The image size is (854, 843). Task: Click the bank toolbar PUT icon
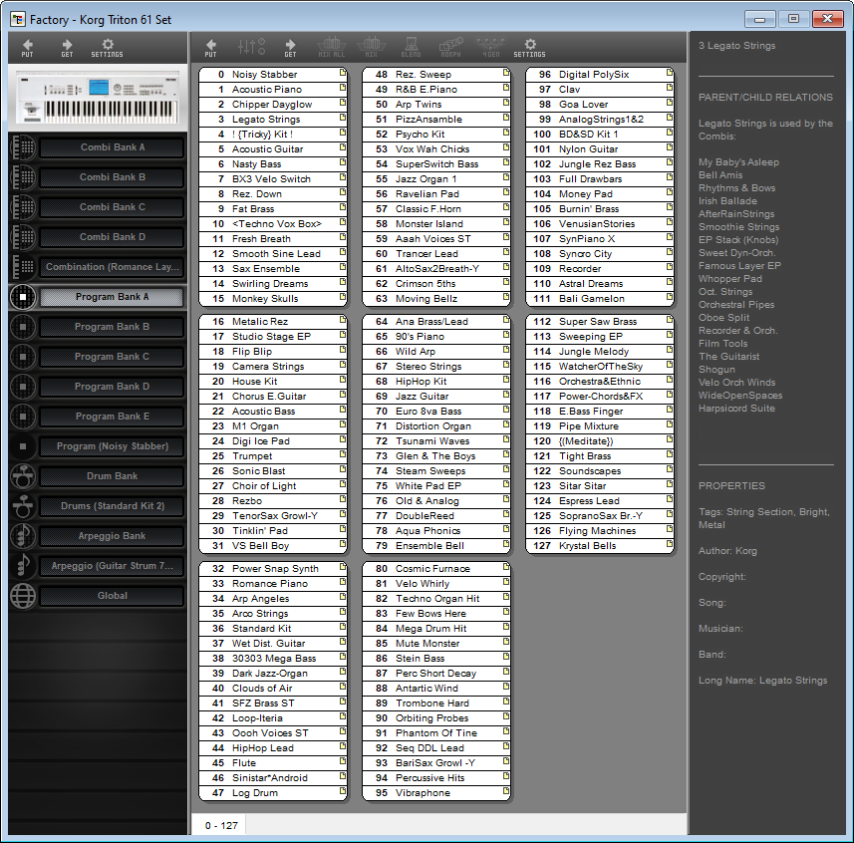(x=211, y=48)
